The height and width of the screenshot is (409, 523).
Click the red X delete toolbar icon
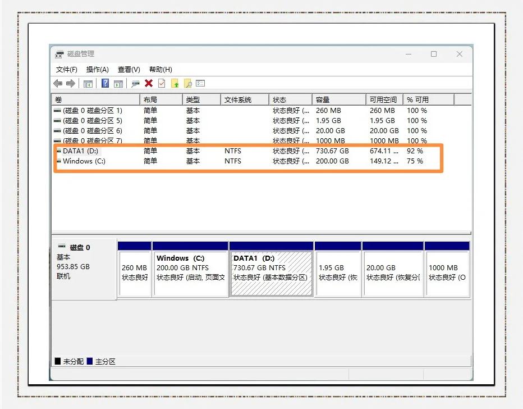click(x=149, y=84)
